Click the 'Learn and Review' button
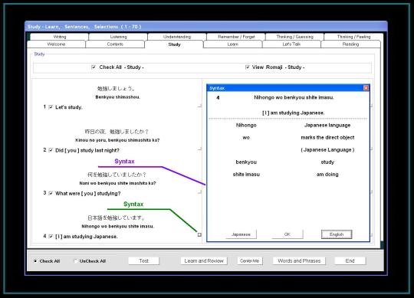This screenshot has height=298, width=414. pyautogui.click(x=204, y=260)
